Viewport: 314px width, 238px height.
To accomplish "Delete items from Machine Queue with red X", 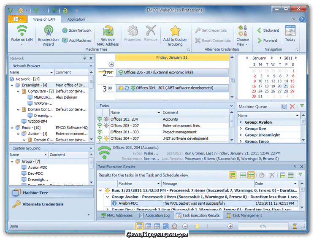I will (x=292, y=106).
